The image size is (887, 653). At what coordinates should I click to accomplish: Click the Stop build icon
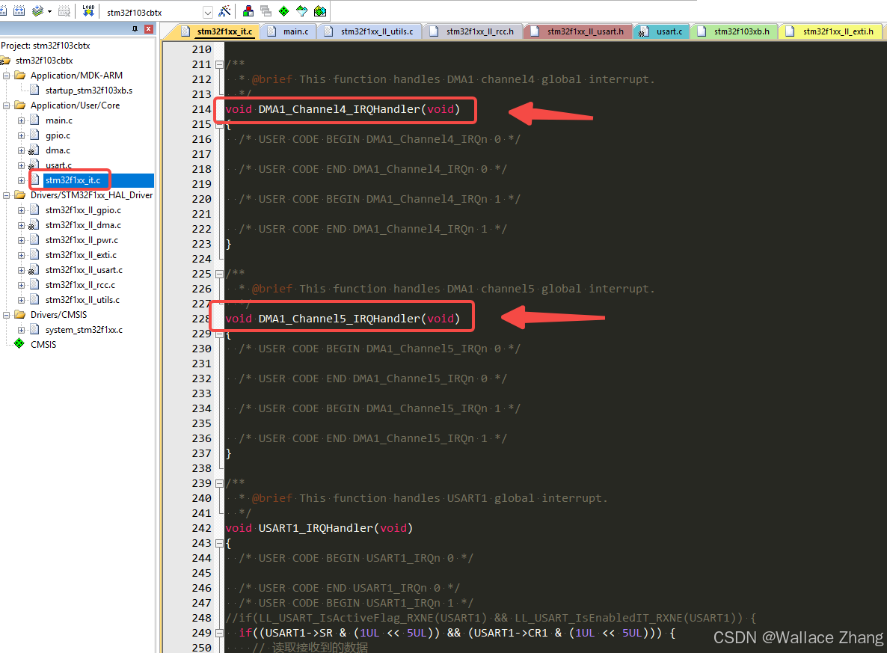point(64,10)
